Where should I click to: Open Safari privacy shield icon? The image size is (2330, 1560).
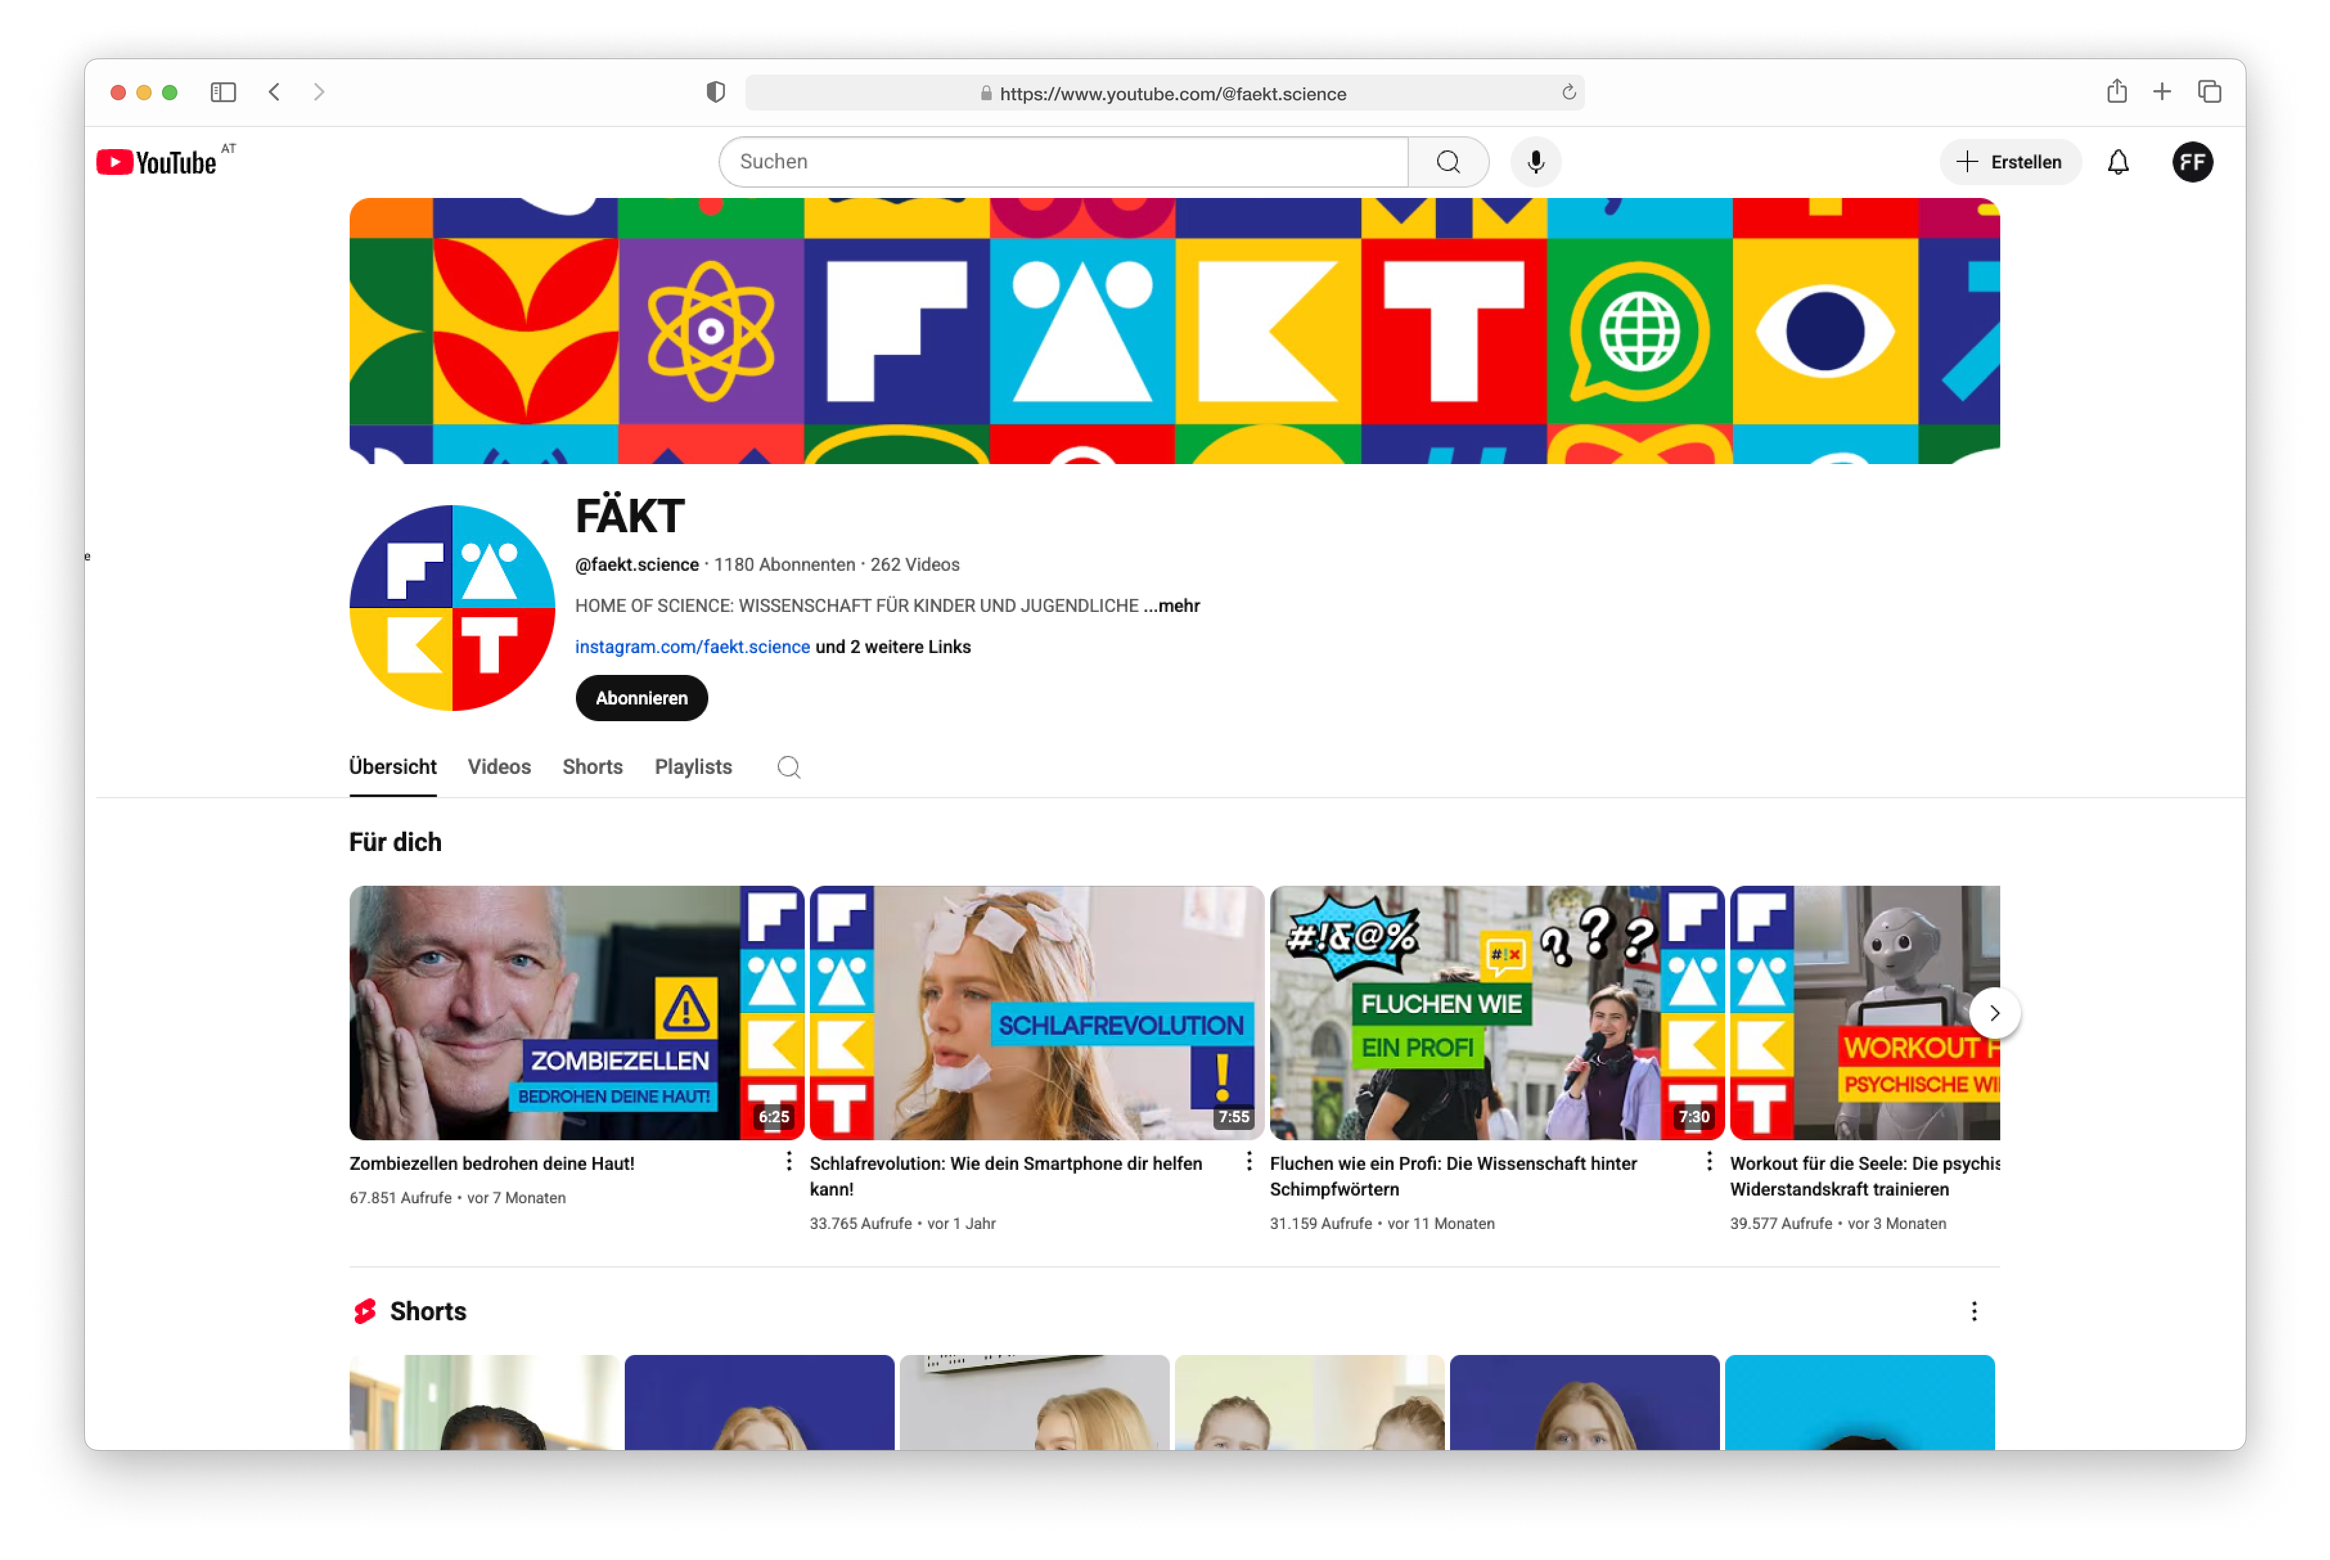click(715, 93)
